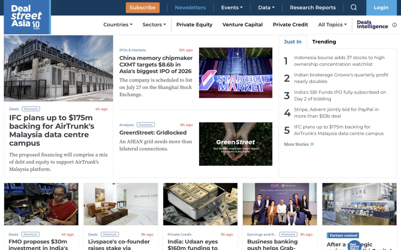
Task: Open SBI Funds IPO story
Action: pyautogui.click(x=340, y=96)
